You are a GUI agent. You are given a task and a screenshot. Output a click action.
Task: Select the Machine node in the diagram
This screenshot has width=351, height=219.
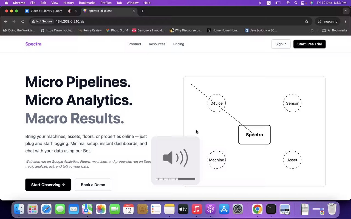pos(217,160)
